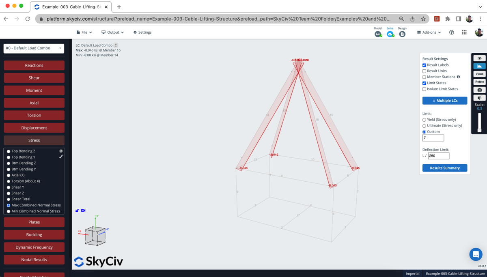The image size is (487, 277).
Task: Show Moment results from left panel
Action: click(x=34, y=90)
